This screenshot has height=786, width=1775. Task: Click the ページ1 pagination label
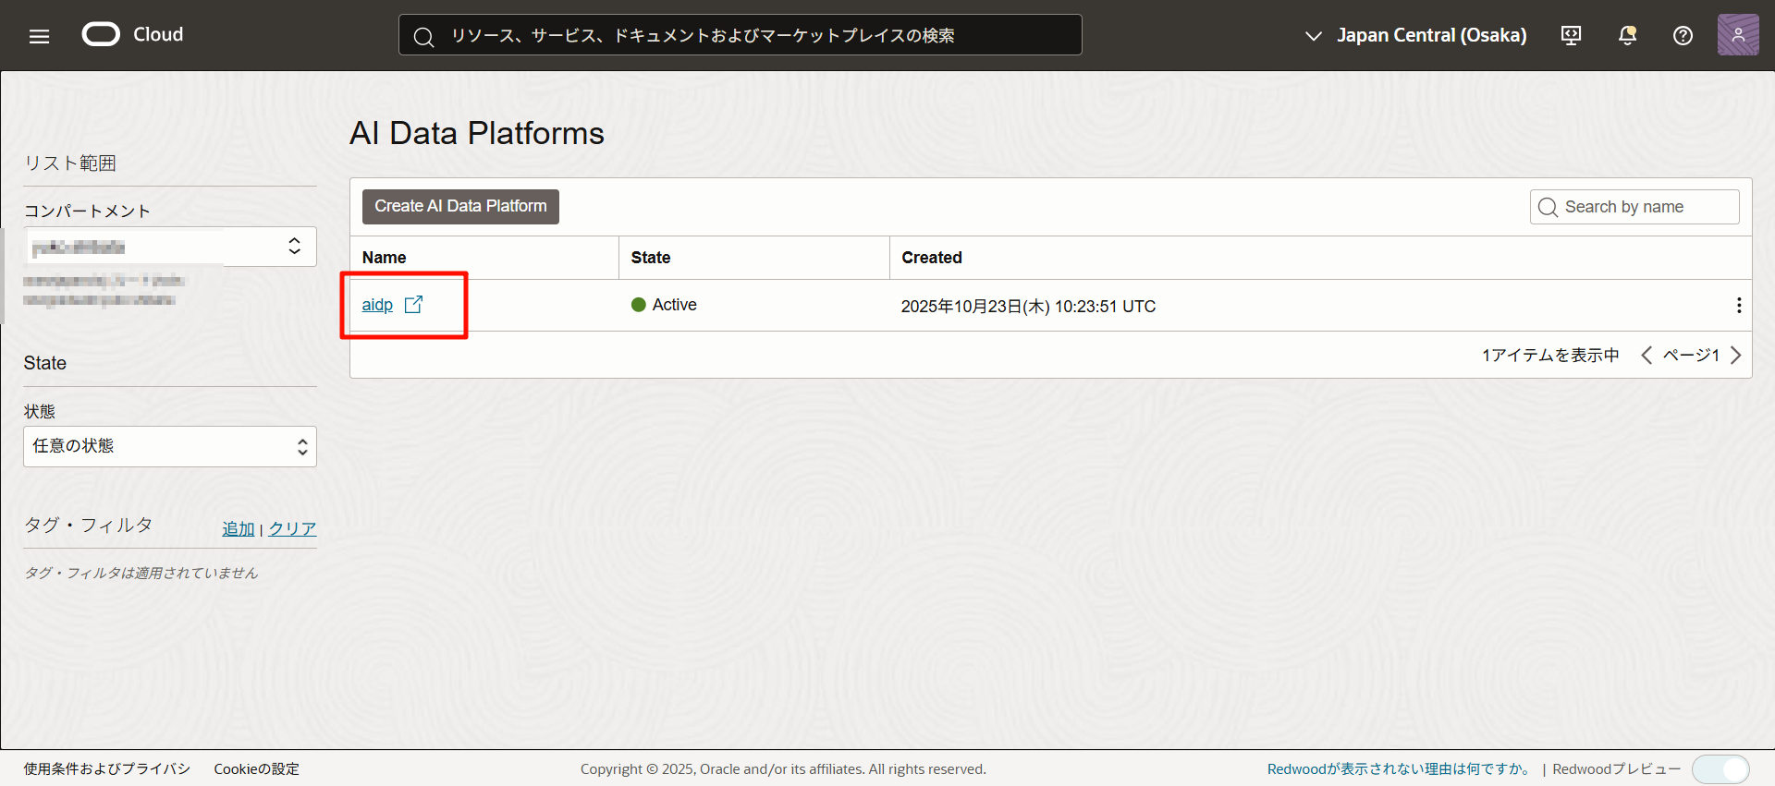pos(1691,356)
